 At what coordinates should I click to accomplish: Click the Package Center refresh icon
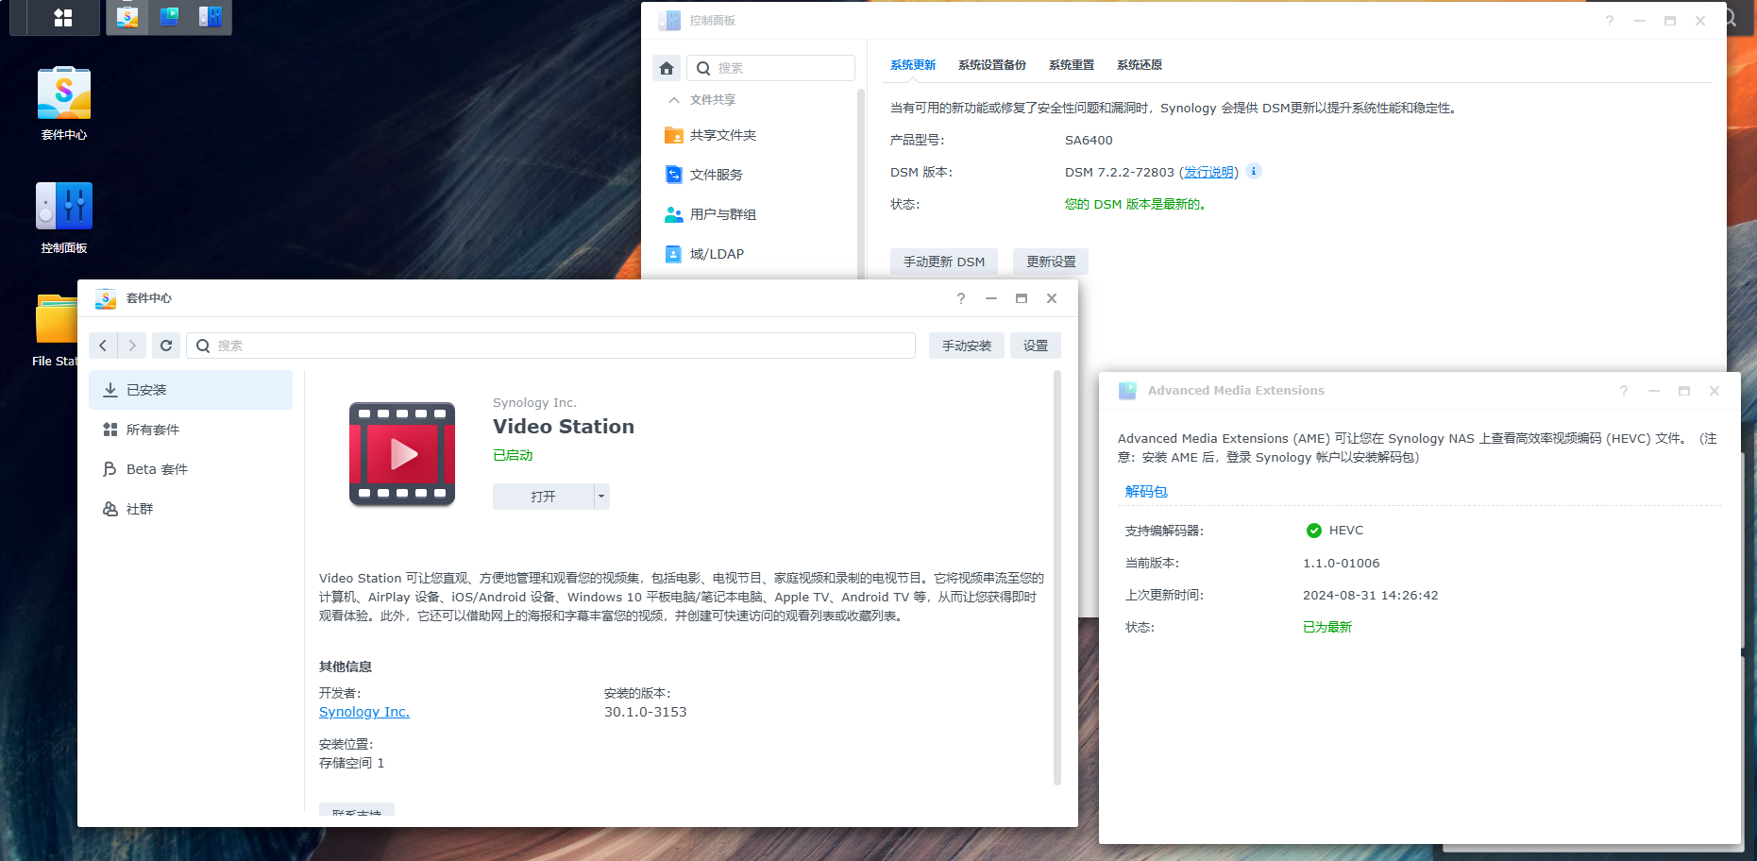click(x=166, y=346)
